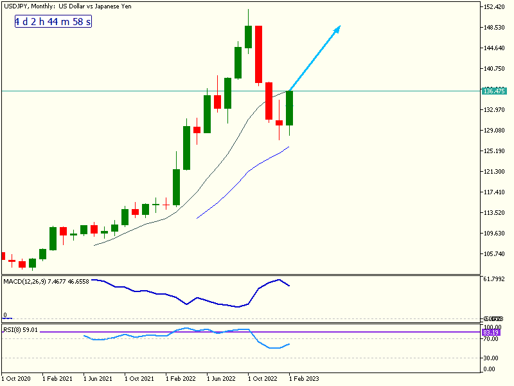
Task: Select the lower blue moving average line
Action: click(x=244, y=175)
